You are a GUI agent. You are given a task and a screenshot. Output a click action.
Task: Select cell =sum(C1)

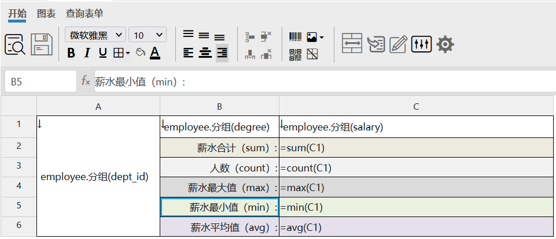click(417, 148)
